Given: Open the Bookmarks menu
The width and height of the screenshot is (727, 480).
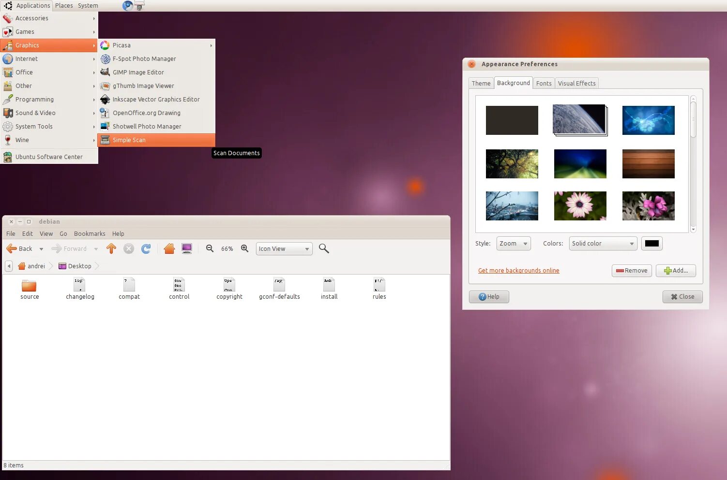Looking at the screenshot, I should click(90, 234).
